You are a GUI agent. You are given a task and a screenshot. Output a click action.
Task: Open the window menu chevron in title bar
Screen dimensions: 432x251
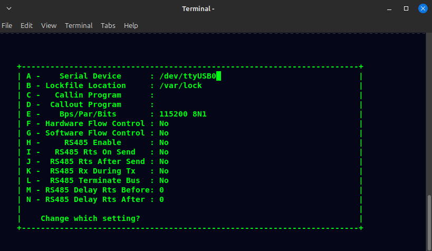[x=8, y=8]
